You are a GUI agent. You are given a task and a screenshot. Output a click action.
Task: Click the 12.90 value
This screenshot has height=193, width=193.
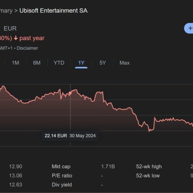click(16, 167)
